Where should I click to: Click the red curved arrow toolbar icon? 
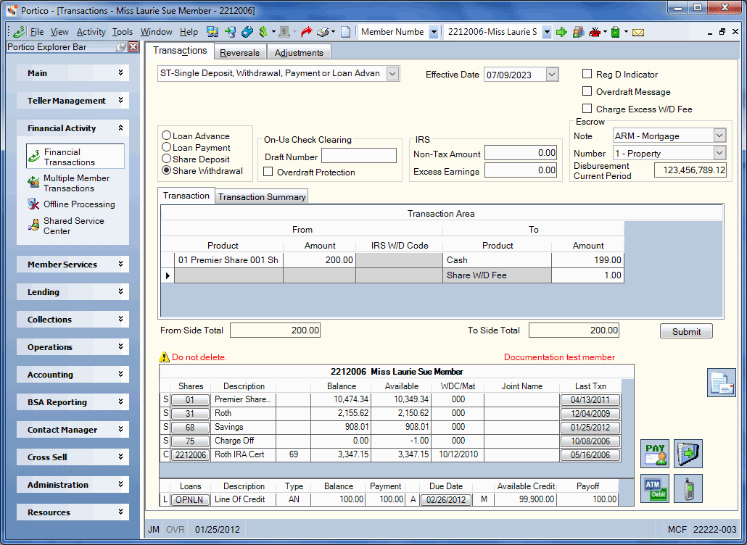click(x=306, y=32)
